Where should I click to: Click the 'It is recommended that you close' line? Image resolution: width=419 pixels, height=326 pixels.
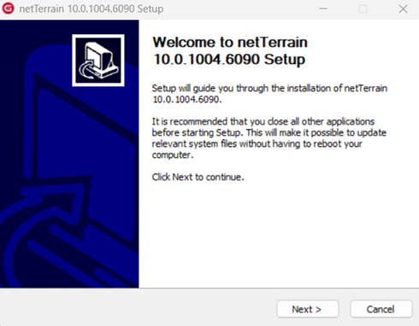click(263, 121)
